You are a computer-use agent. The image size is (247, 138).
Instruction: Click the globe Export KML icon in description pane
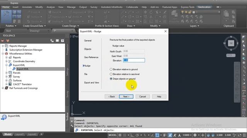point(4,117)
